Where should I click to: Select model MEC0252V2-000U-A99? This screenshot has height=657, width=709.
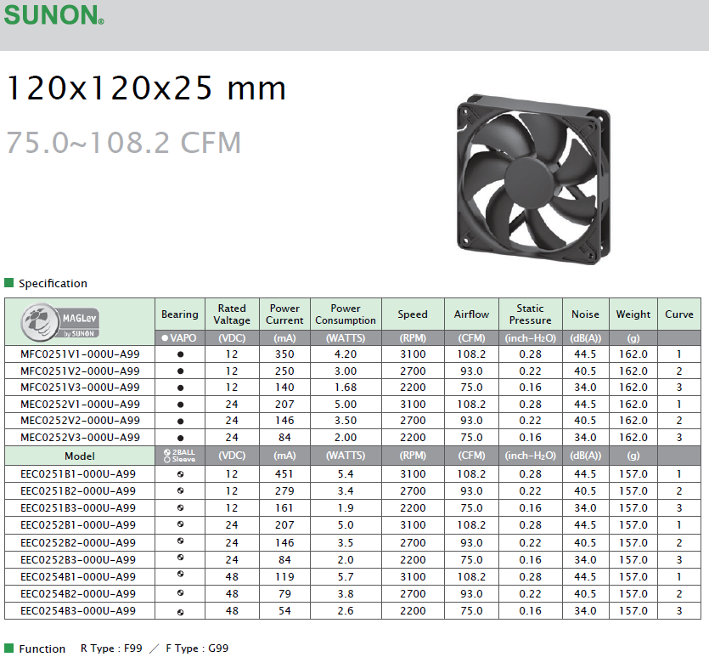80,421
